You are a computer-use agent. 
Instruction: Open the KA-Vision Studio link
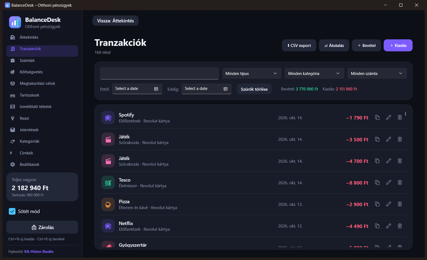point(39,251)
